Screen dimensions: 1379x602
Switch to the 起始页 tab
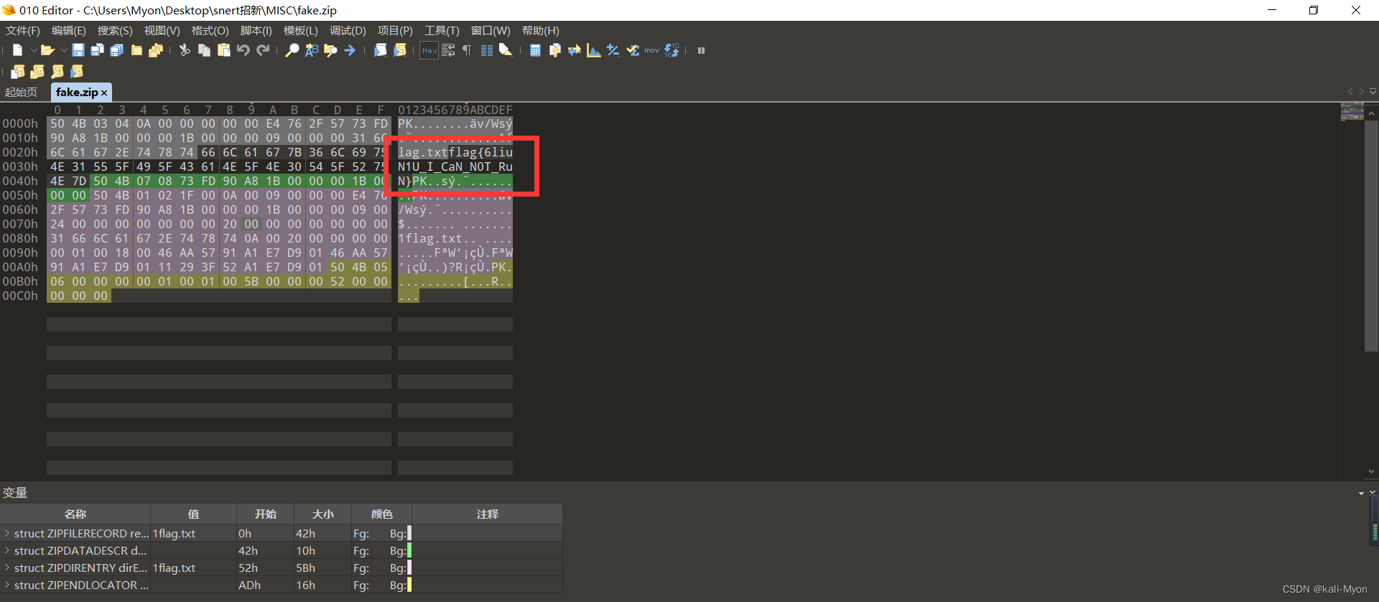pyautogui.click(x=22, y=92)
